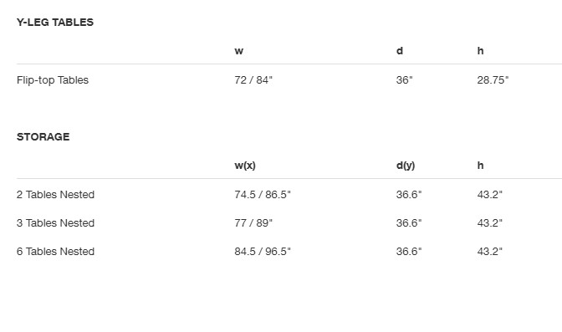
Task: Click the w column header in Y-Leg table
Action: click(x=239, y=51)
